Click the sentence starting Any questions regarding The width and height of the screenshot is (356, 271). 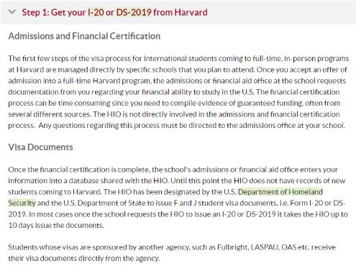point(191,125)
